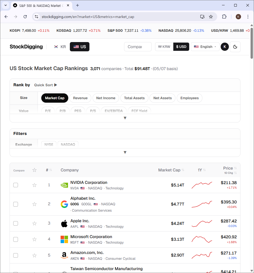
Task: Bookmark this page with the star icon
Action: coord(211,17)
